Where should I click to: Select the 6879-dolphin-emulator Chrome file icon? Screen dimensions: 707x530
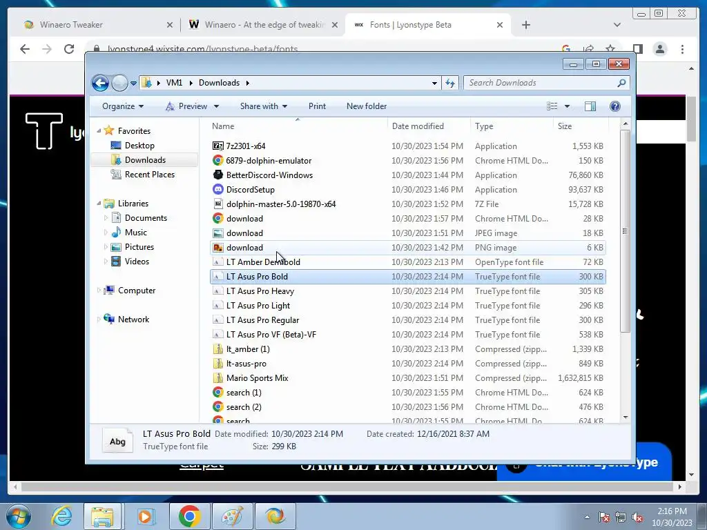(217, 160)
